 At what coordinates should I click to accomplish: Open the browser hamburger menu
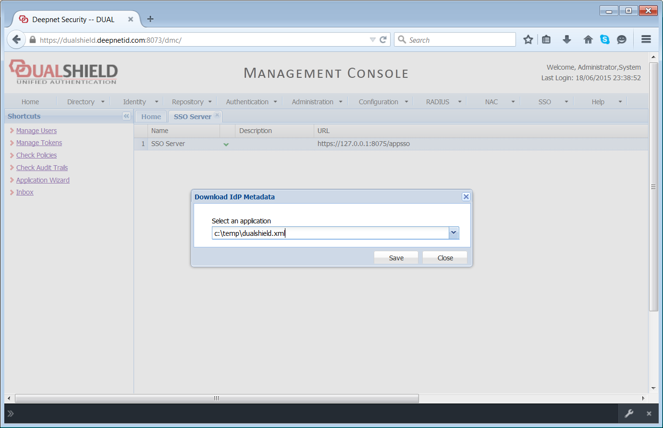[x=646, y=40]
